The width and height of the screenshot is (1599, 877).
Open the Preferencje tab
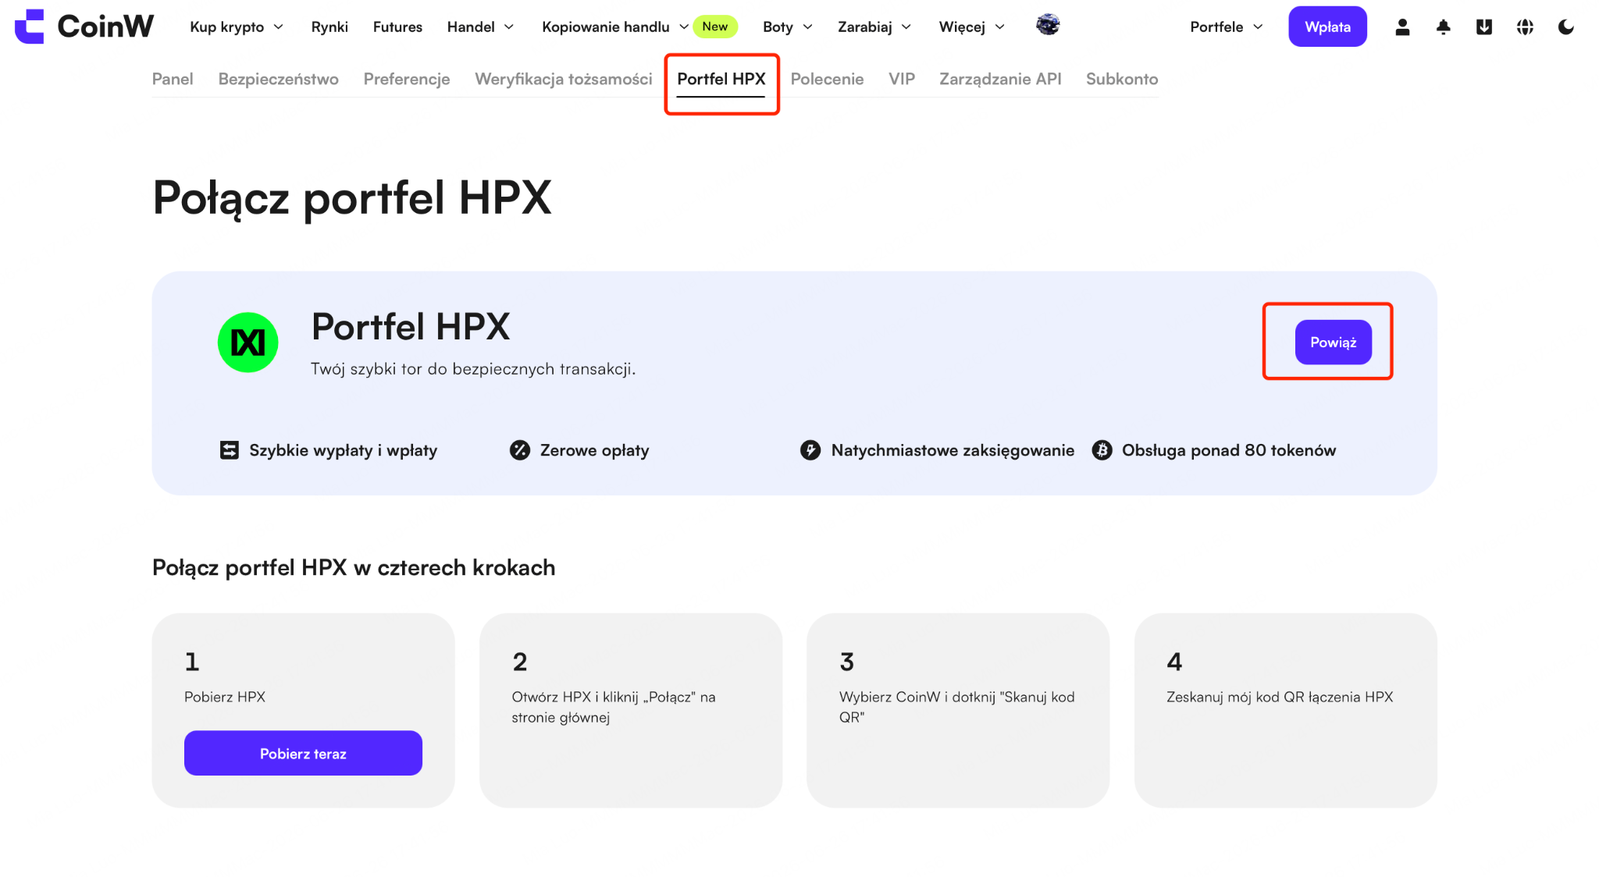click(x=407, y=79)
